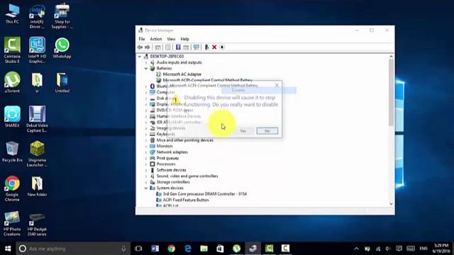The height and width of the screenshot is (255, 454).
Task: Cancel disabling with the No button
Action: (267, 131)
